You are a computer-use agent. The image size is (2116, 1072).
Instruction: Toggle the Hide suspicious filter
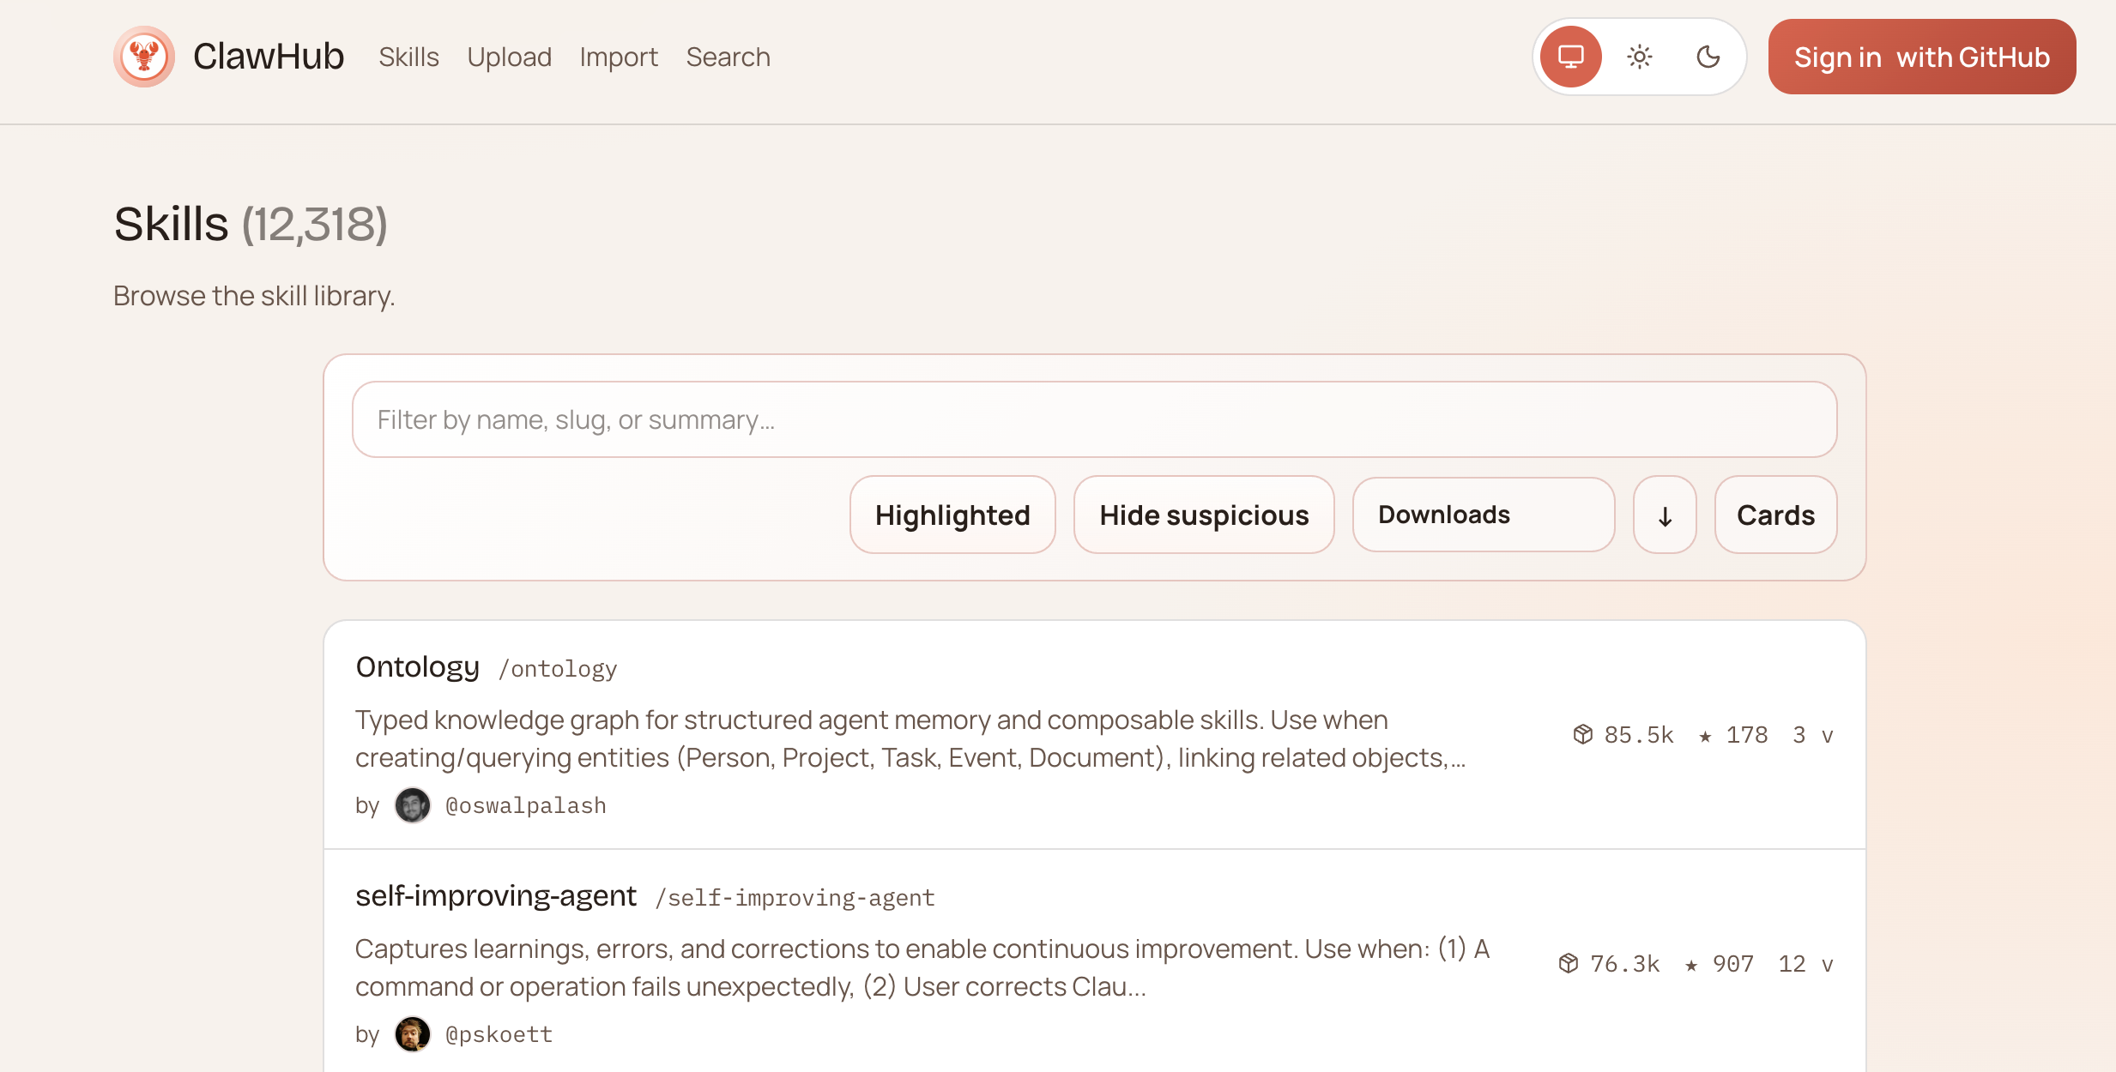(x=1204, y=515)
